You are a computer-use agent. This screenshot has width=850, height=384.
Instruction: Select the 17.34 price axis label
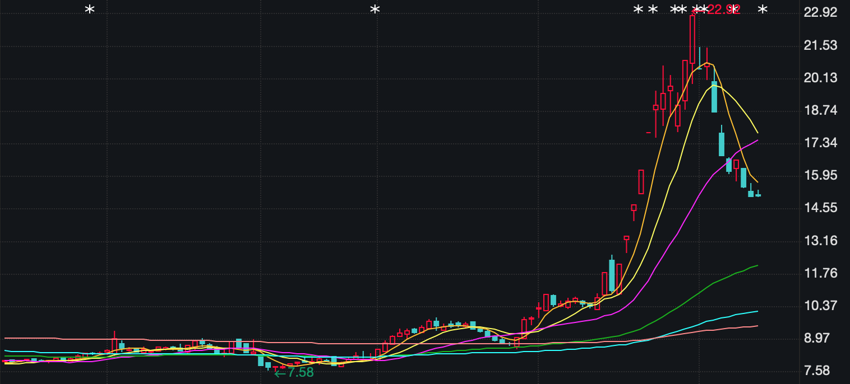pyautogui.click(x=820, y=143)
